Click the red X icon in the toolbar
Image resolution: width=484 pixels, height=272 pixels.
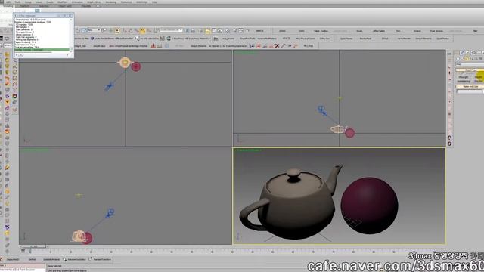pos(277,45)
